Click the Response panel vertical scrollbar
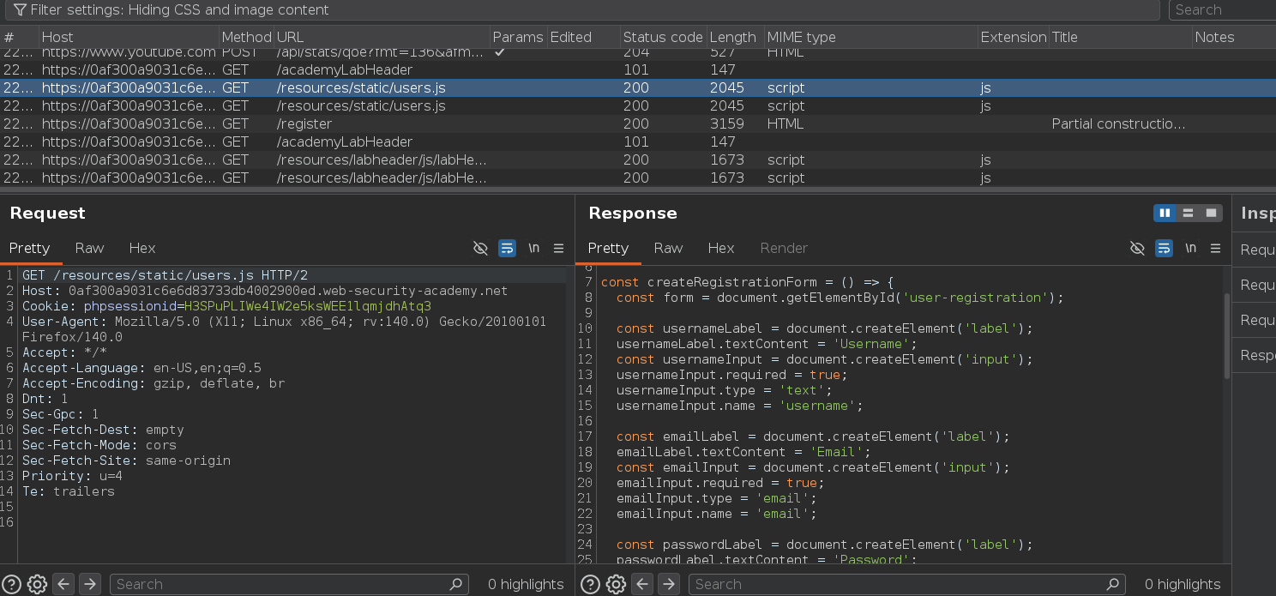Screen dimensions: 1276x596 click(x=1227, y=335)
